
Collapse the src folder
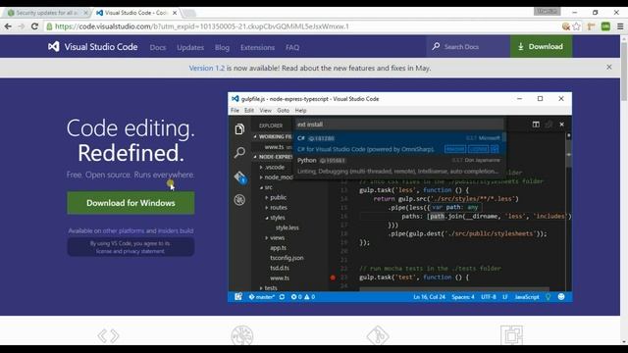point(266,187)
